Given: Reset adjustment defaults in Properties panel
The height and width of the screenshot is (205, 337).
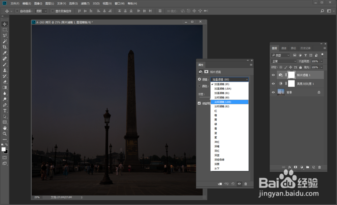Looking at the screenshot, I should [x=233, y=184].
